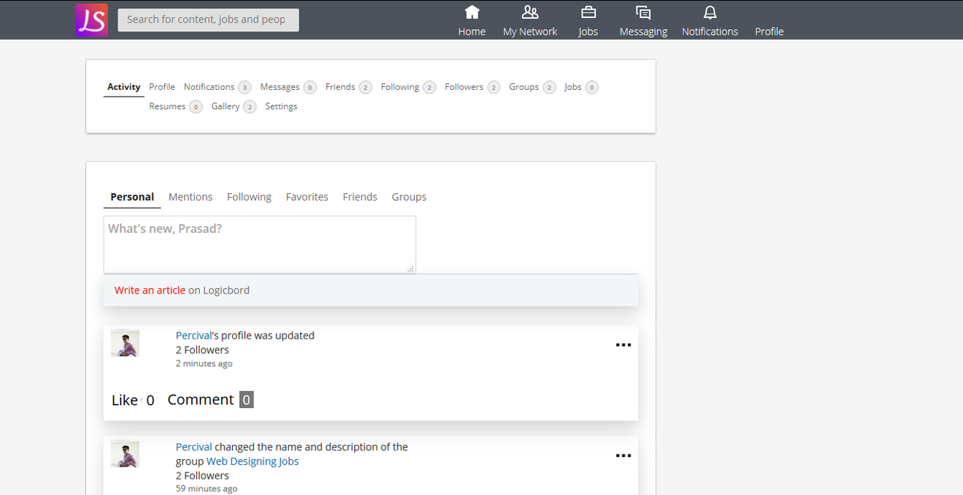963x495 pixels.
Task: Click the "What's new, Prasad?" text box
Action: pyautogui.click(x=260, y=245)
